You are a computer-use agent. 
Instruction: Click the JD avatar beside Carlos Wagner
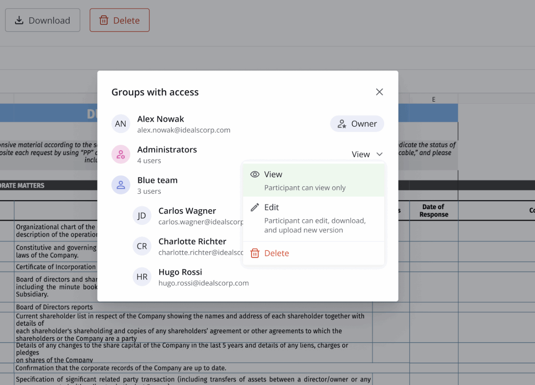[142, 216]
